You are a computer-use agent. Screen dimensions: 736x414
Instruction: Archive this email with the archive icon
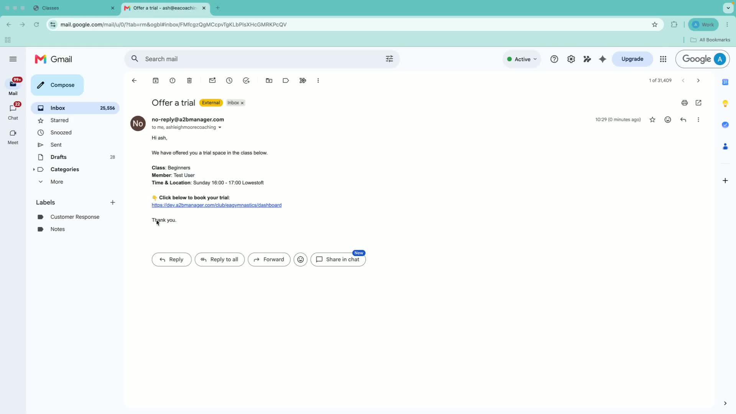[x=156, y=80]
